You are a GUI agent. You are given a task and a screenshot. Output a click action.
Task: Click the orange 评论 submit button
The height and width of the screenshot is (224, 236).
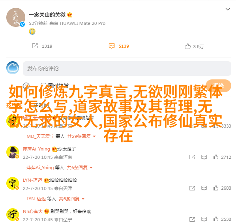click(x=218, y=85)
